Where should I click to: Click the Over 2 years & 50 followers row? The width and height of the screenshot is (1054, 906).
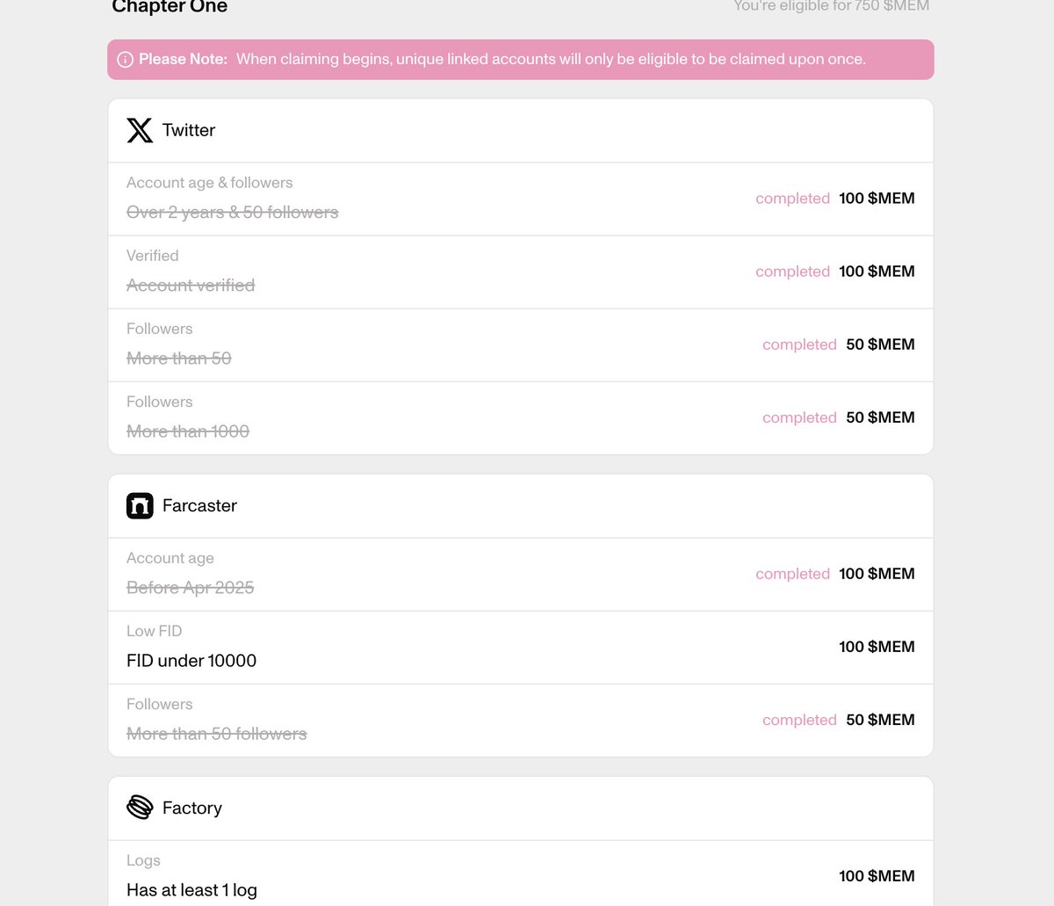[x=521, y=199]
